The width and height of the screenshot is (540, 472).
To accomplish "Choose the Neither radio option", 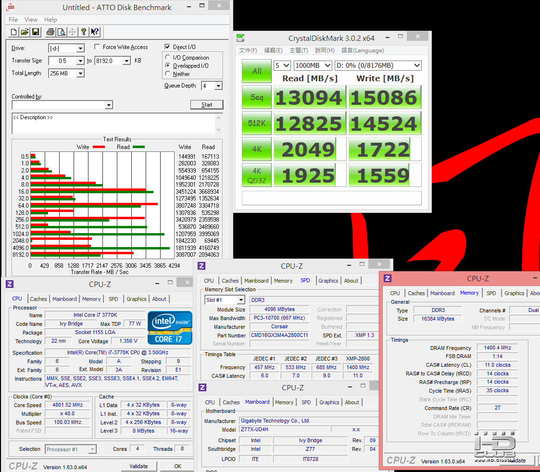I will click(x=168, y=74).
